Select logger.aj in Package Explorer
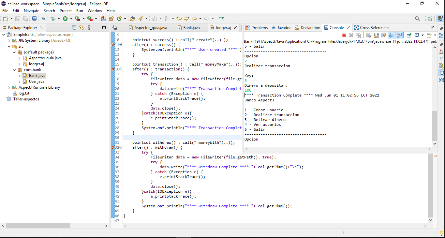 (x=36, y=64)
